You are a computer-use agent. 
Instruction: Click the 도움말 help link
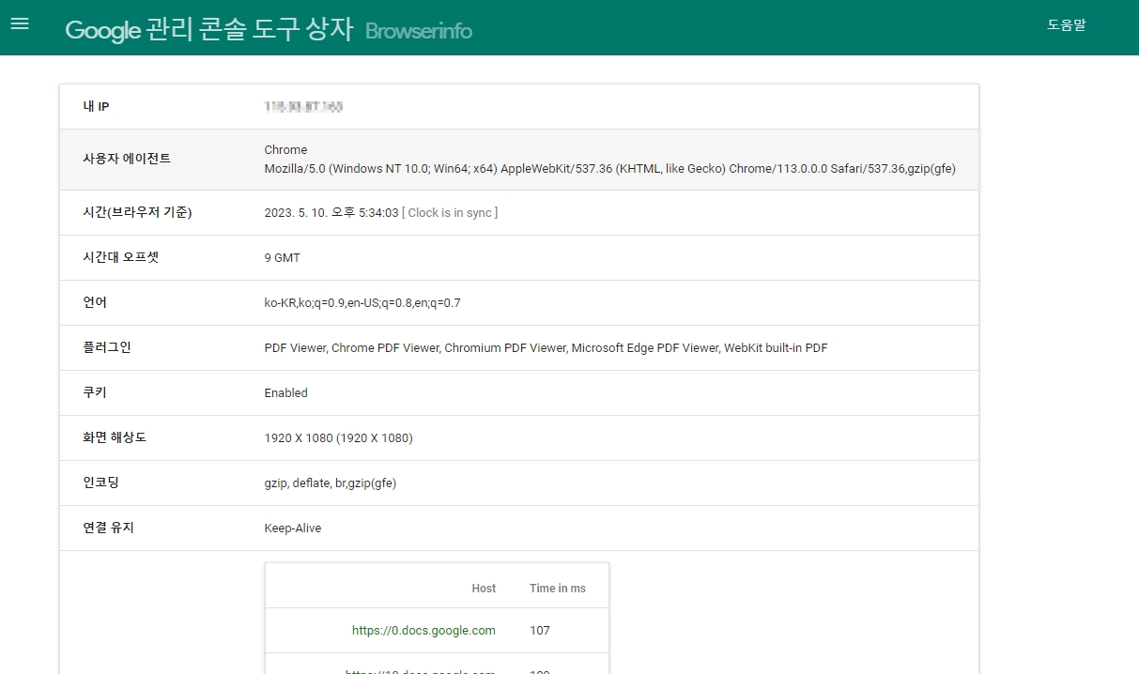coord(1066,25)
